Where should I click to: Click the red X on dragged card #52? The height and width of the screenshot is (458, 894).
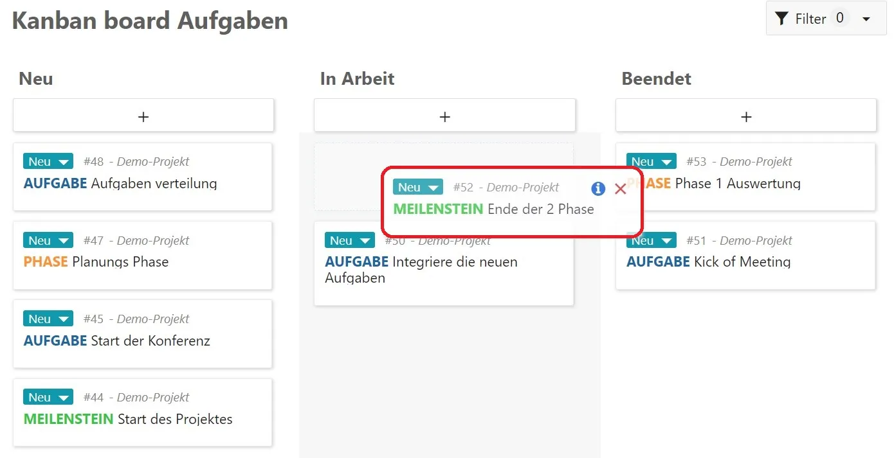619,188
